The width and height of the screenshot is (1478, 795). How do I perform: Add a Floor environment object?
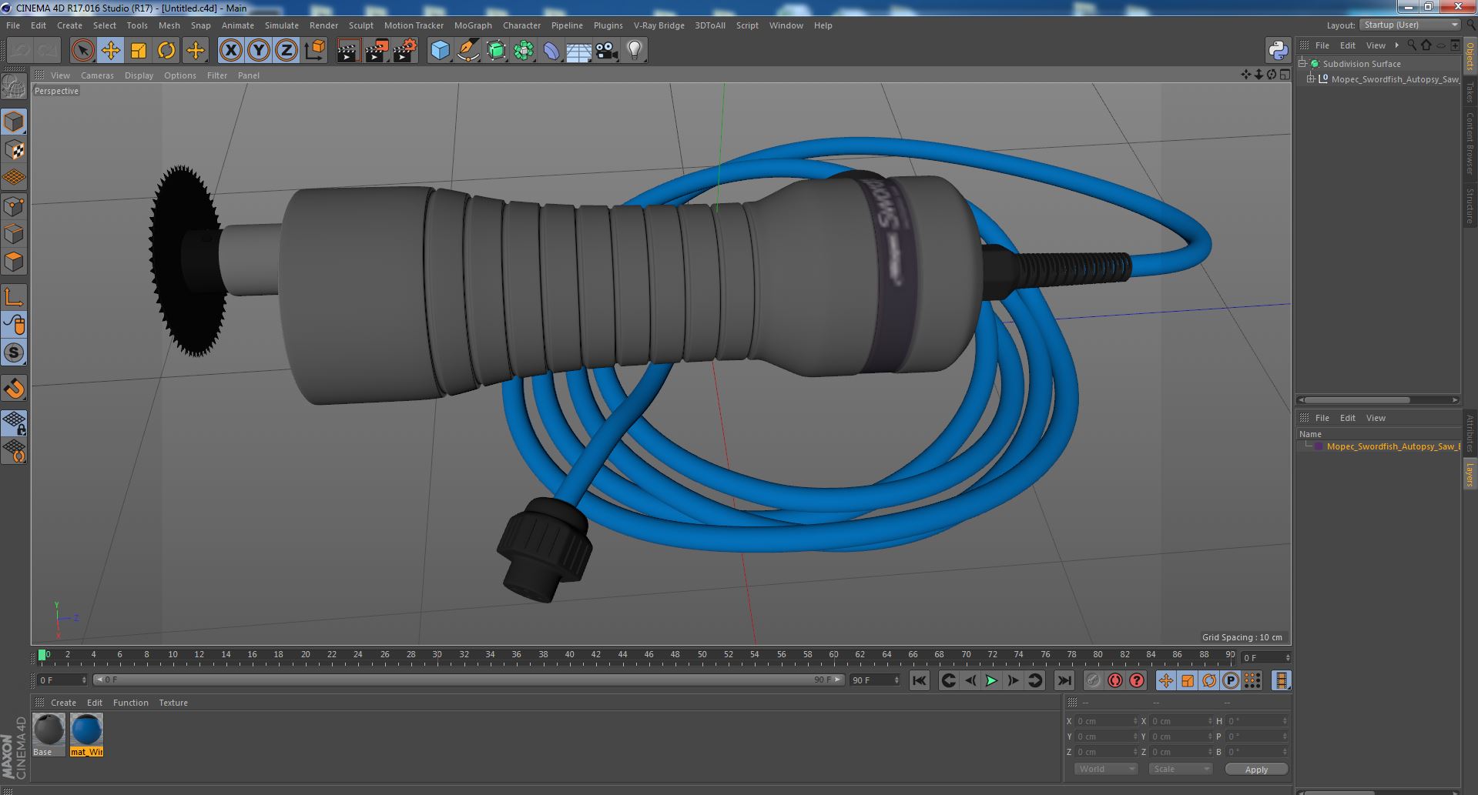578,51
